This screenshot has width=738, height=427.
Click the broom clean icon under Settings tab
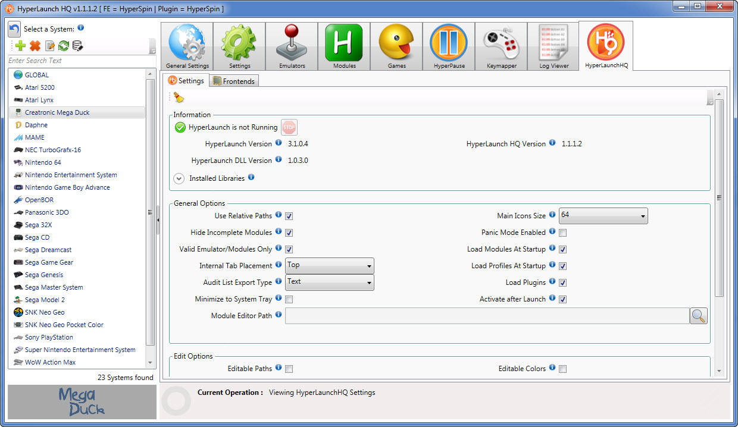coord(179,98)
